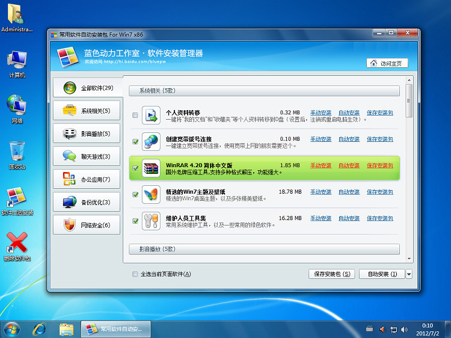451x338 pixels.
Task: Collapse the 系统相关 (5款) section header
Action: [x=264, y=91]
